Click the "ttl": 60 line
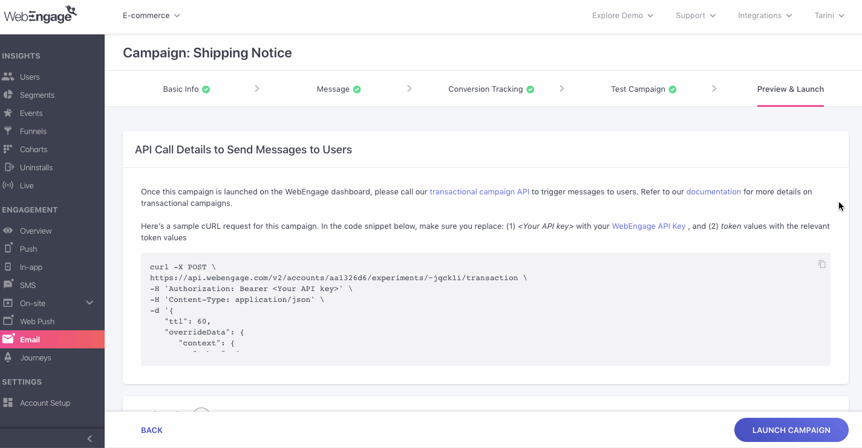 (x=188, y=321)
